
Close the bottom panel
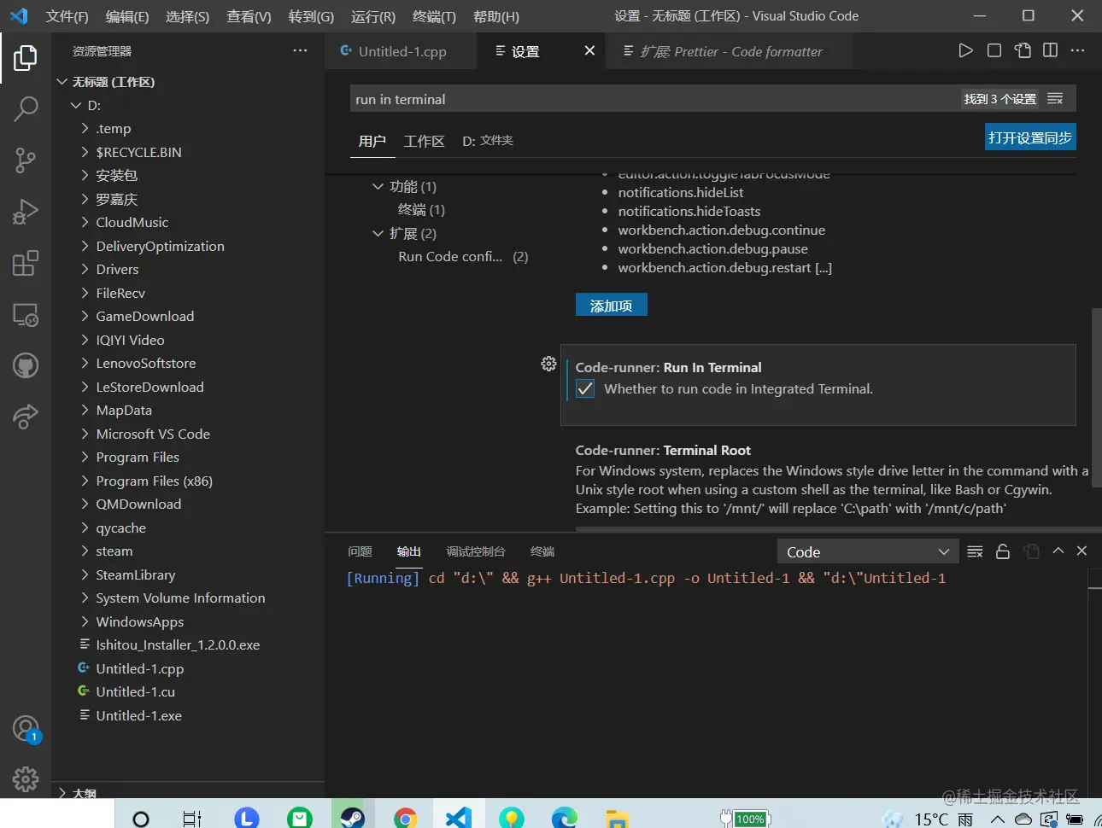[x=1081, y=551]
